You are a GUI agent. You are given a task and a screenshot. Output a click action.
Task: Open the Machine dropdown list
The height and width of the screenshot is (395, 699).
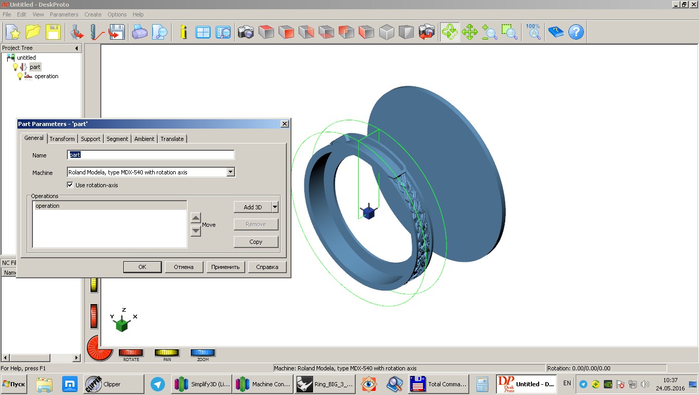tap(230, 172)
